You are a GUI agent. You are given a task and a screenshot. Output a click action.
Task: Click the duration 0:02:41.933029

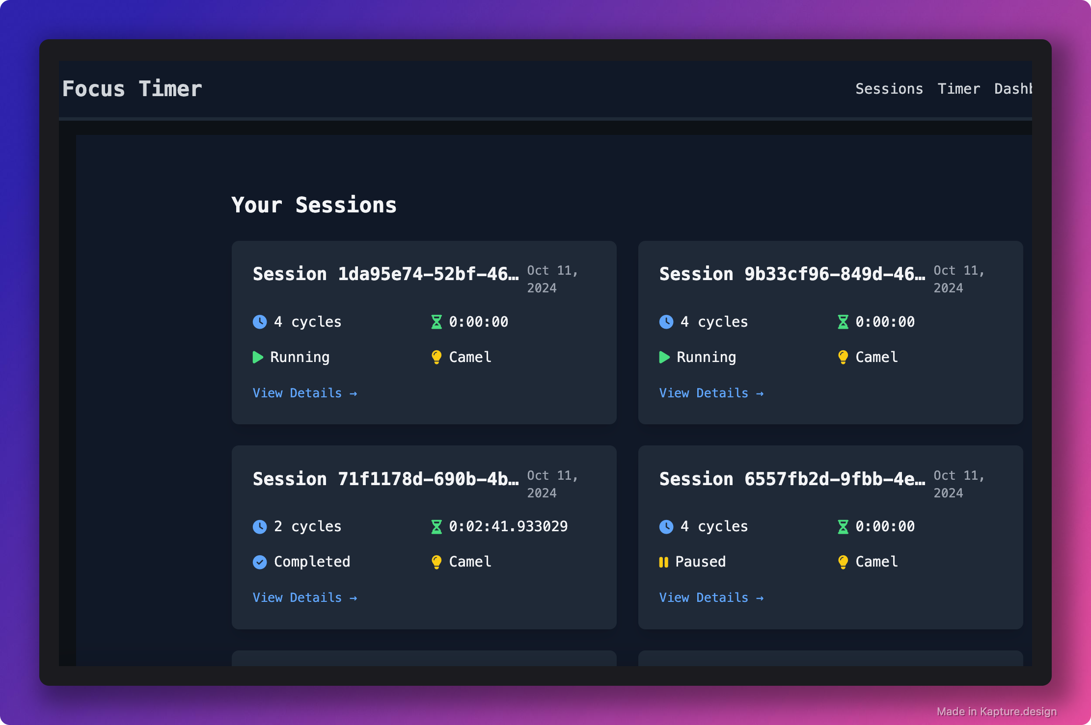(x=508, y=526)
